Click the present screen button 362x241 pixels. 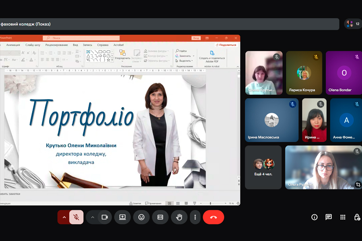pyautogui.click(x=122, y=217)
